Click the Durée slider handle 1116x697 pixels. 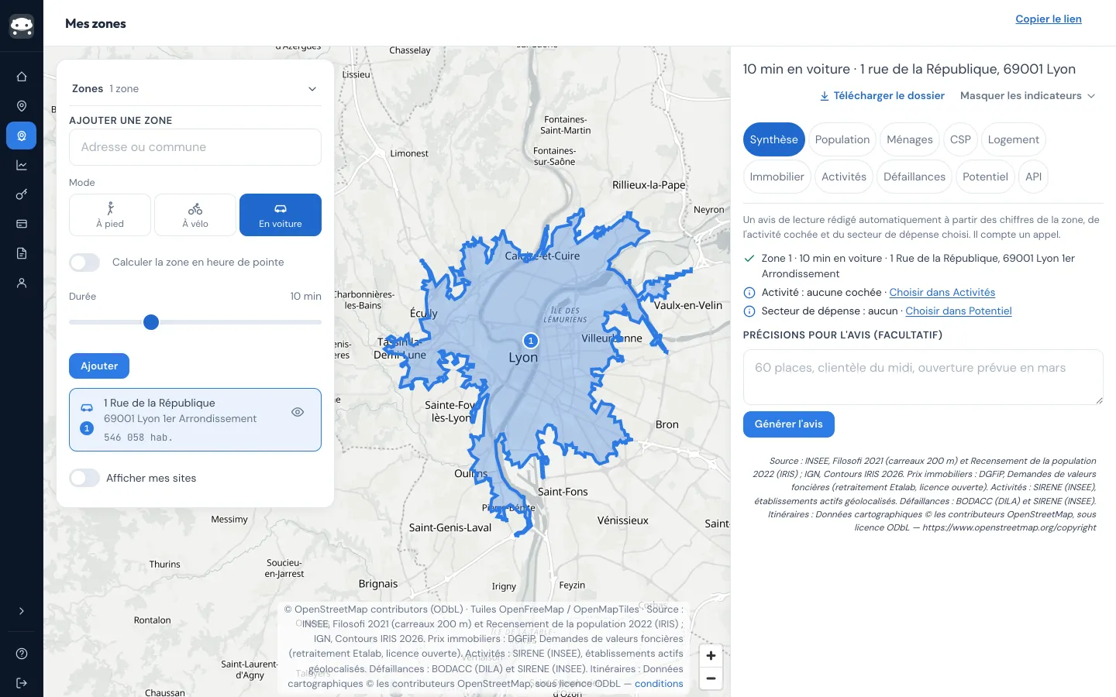click(151, 322)
